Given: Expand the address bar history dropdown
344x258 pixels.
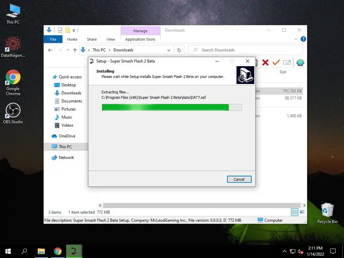Looking at the screenshot, I should click(x=169, y=50).
